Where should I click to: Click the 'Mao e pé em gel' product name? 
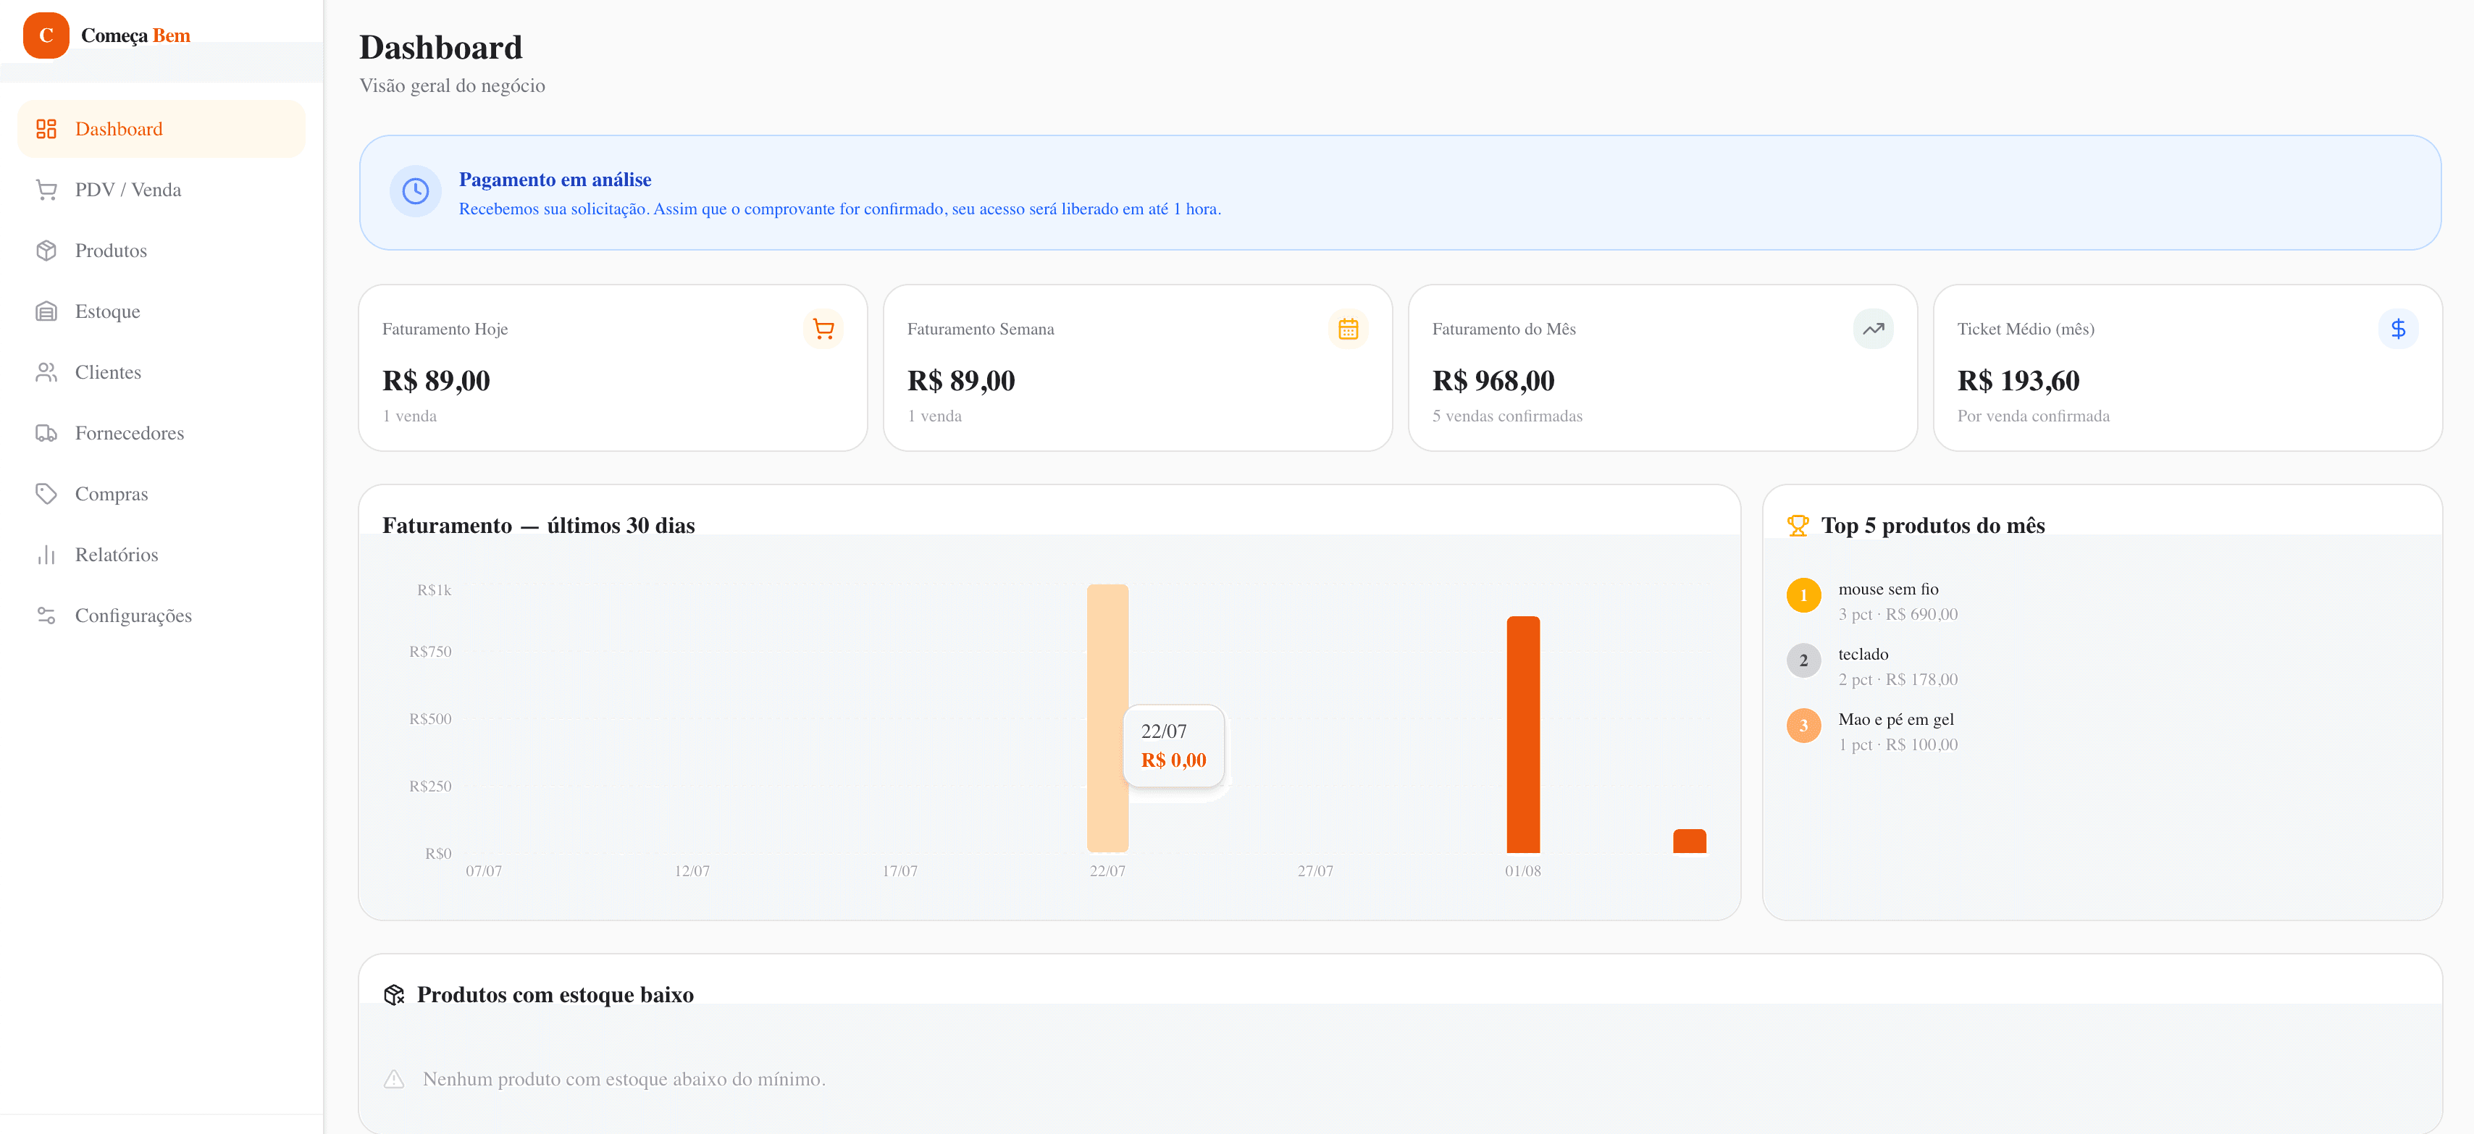1896,720
